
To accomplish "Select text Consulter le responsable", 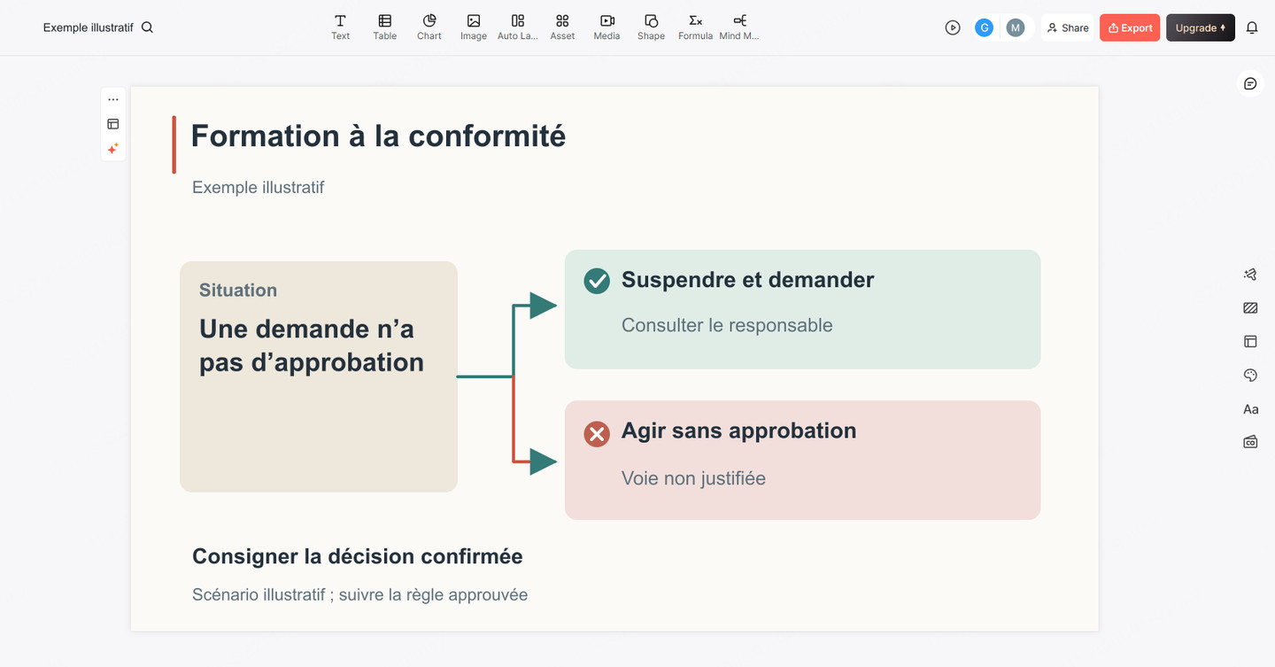I will (727, 325).
